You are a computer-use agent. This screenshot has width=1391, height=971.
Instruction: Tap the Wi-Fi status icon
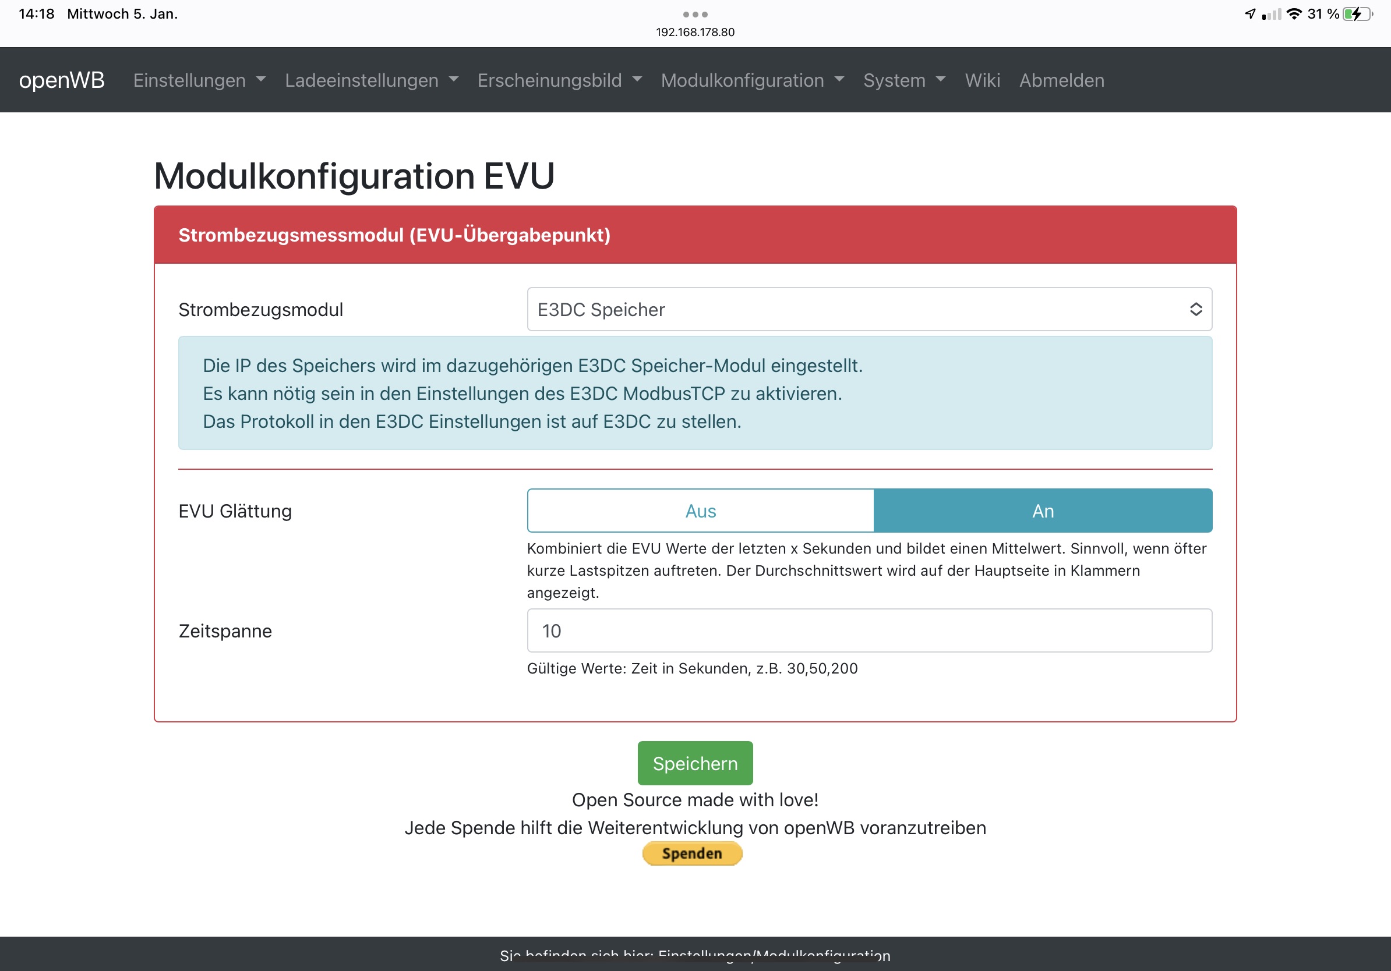(1294, 14)
